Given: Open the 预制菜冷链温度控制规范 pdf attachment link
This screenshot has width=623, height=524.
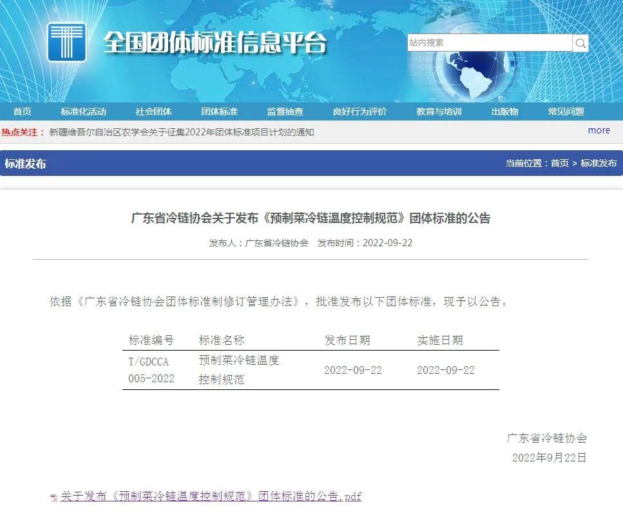Looking at the screenshot, I should tap(211, 496).
